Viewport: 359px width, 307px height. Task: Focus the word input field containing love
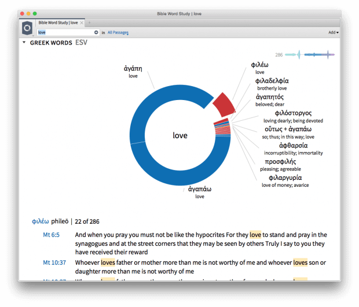coord(65,32)
